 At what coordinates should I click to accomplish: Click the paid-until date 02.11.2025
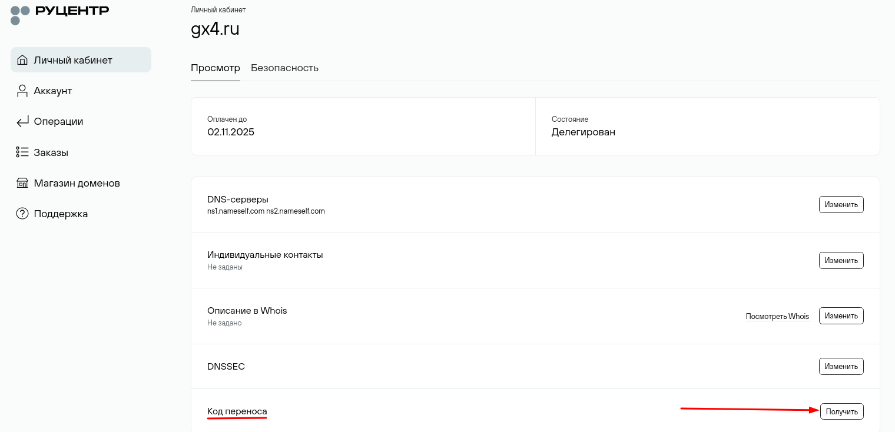tap(231, 132)
